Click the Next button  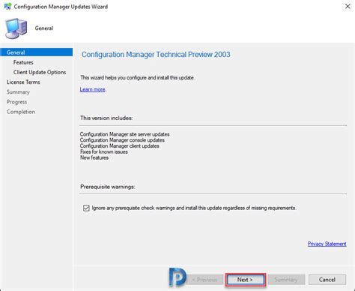[x=245, y=280]
